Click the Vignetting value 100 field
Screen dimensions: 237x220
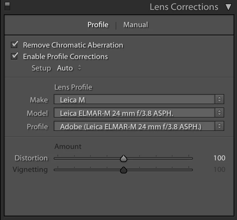[x=219, y=169]
